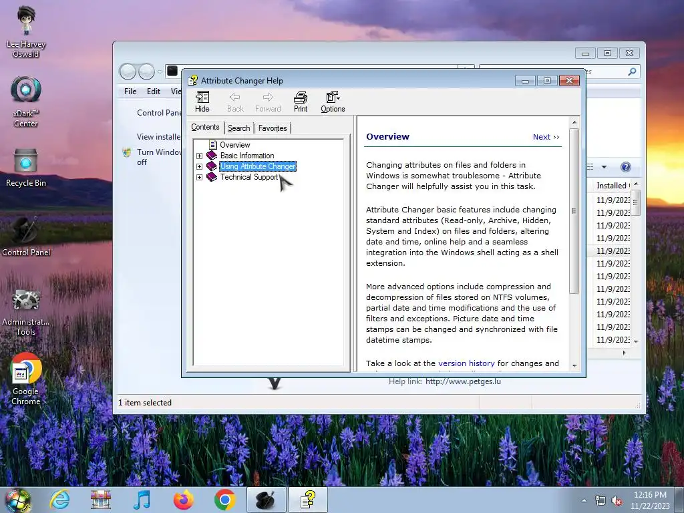Click the Installed column header
The width and height of the screenshot is (684, 513).
[612, 186]
